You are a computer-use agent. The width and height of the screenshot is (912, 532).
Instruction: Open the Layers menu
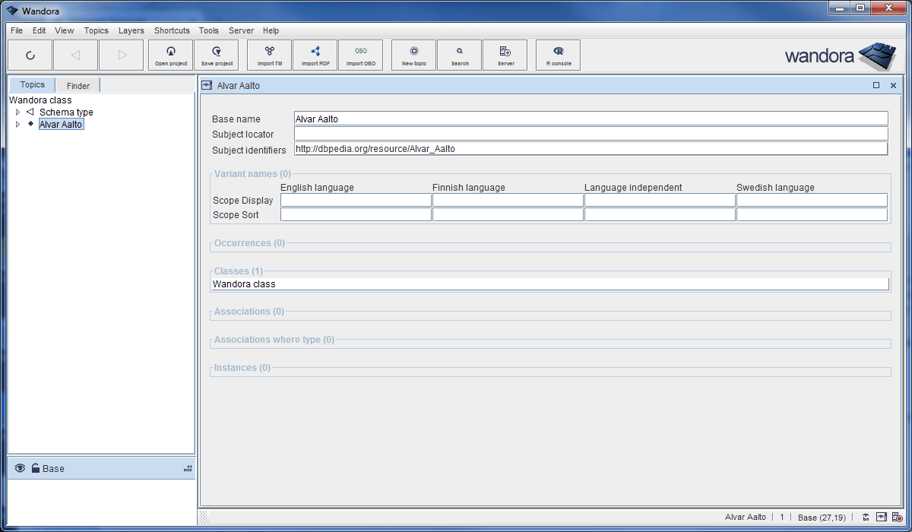(131, 30)
